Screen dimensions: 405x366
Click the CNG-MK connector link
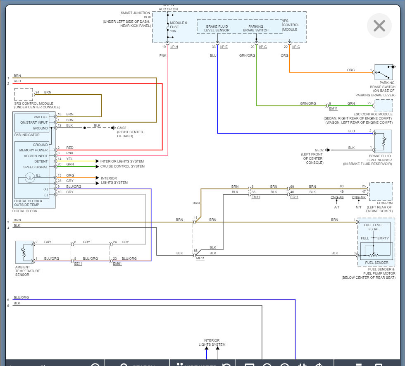coord(358,198)
